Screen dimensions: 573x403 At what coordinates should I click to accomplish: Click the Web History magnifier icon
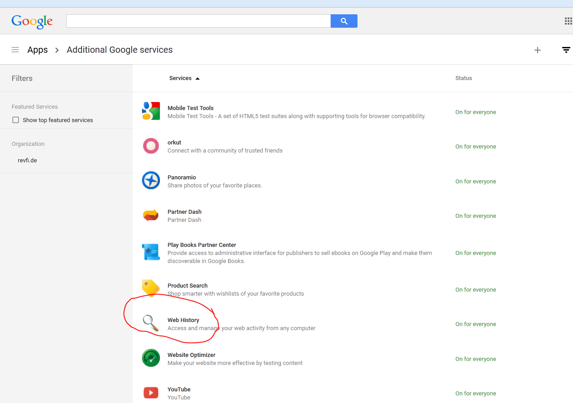coord(151,323)
